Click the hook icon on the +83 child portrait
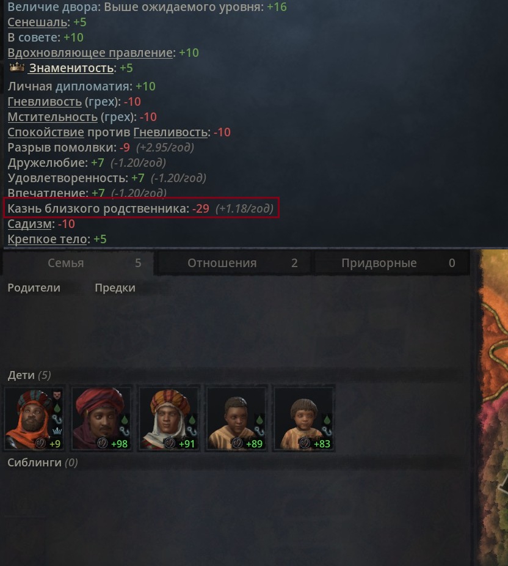 click(327, 431)
